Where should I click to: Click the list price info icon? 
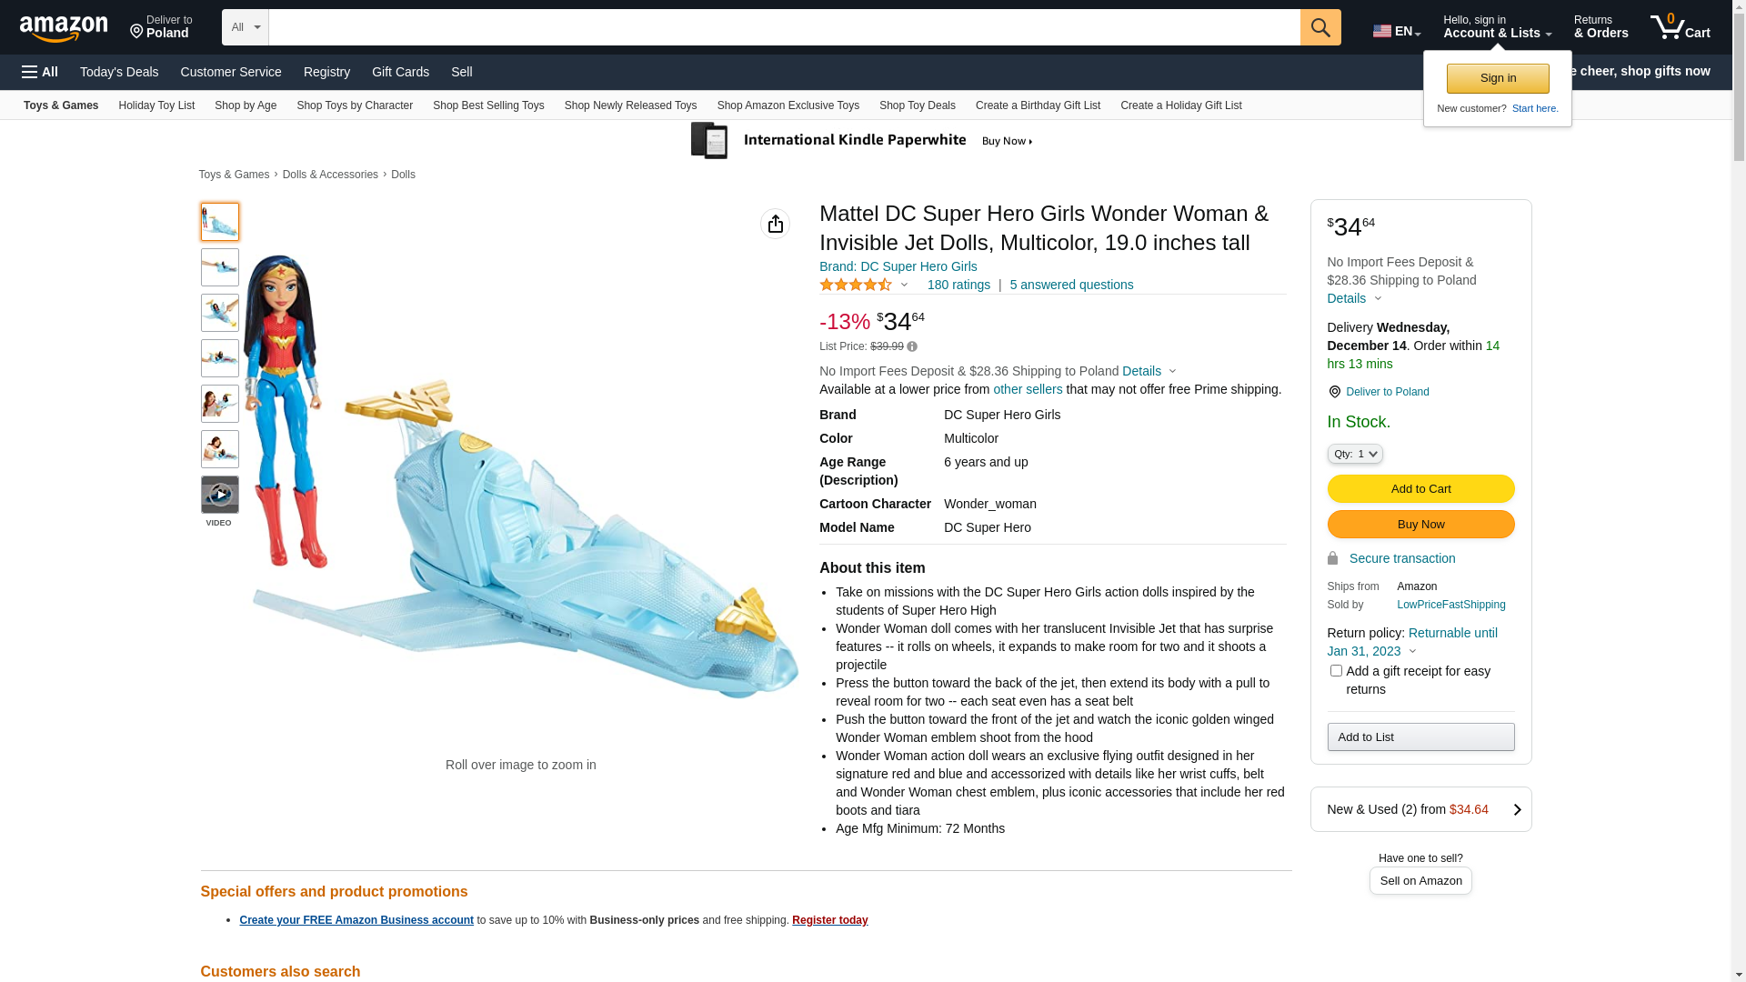912,346
